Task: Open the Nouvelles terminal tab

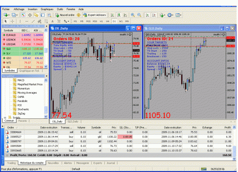Action: click(53, 163)
